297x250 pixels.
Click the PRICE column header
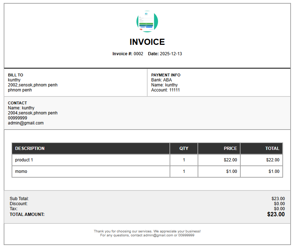point(230,148)
